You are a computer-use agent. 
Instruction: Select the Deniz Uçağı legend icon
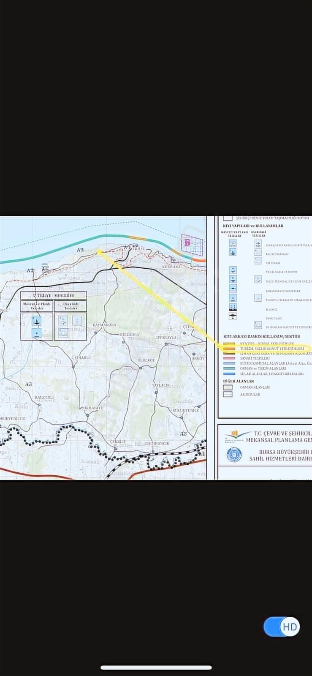(x=233, y=316)
